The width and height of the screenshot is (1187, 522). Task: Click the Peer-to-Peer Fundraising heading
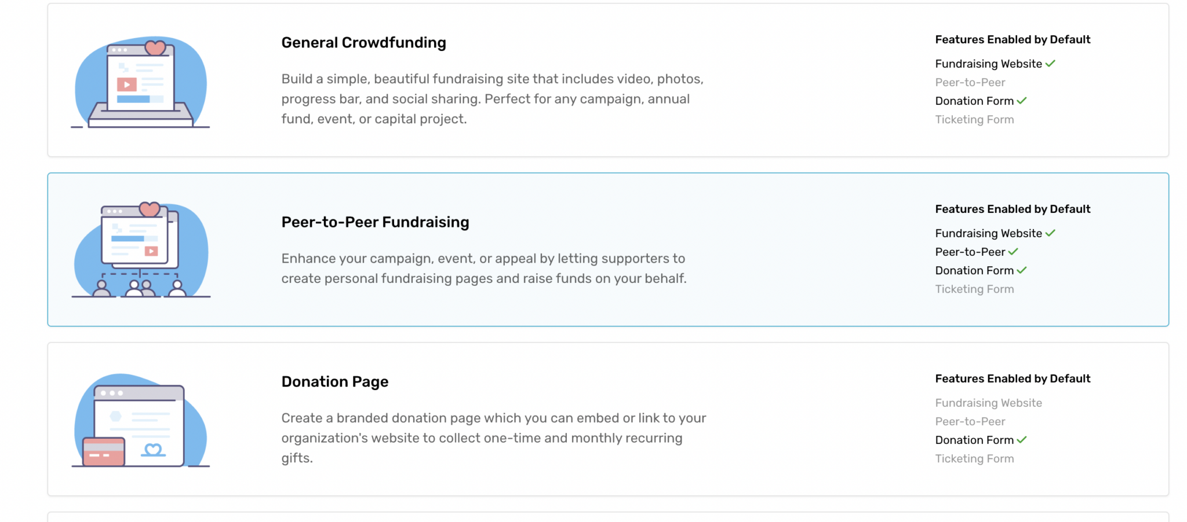coord(375,222)
